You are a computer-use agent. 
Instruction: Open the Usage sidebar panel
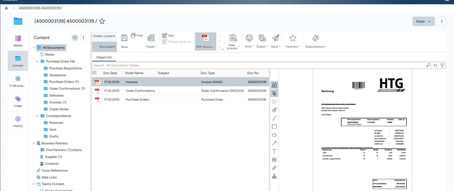tap(18, 102)
